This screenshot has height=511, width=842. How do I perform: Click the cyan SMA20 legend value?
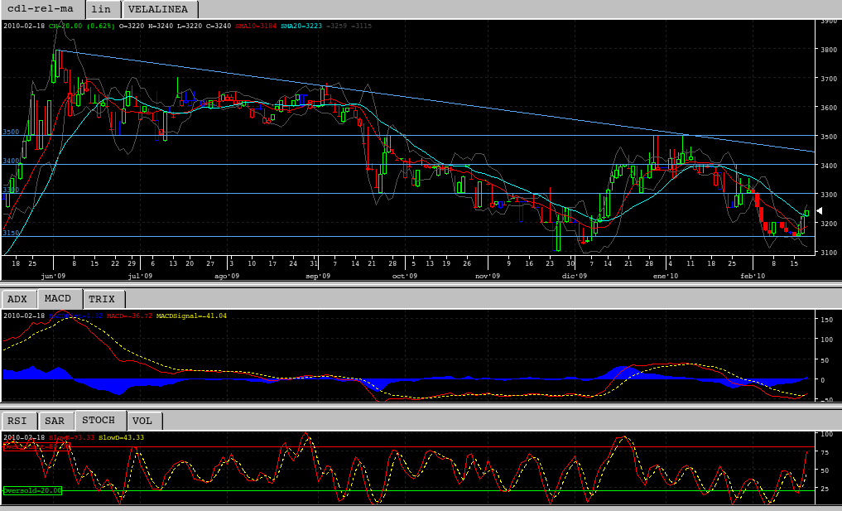(301, 26)
